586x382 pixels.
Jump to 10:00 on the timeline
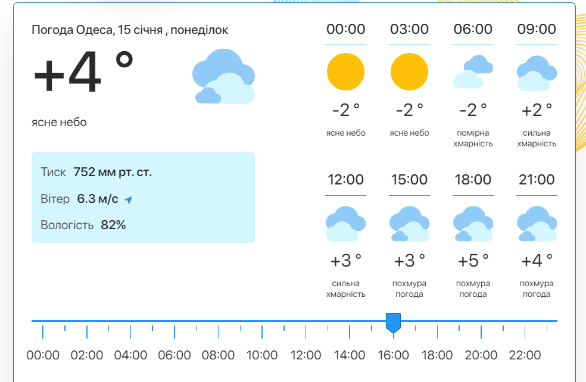click(x=262, y=355)
